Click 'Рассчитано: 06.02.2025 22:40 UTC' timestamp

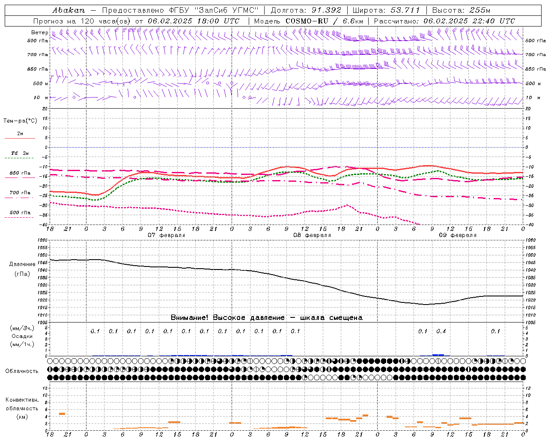444,21
